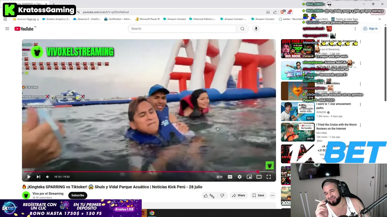
Task: Open 'Einstein Analytics' bookmark
Action: [x=56, y=19]
